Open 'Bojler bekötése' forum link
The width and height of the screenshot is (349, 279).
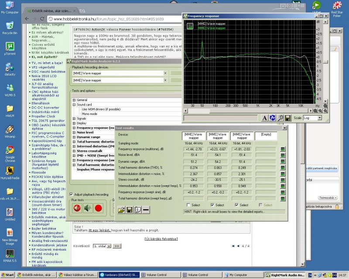tap(44, 228)
